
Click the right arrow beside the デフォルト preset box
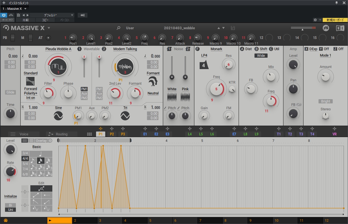coord(27,15)
